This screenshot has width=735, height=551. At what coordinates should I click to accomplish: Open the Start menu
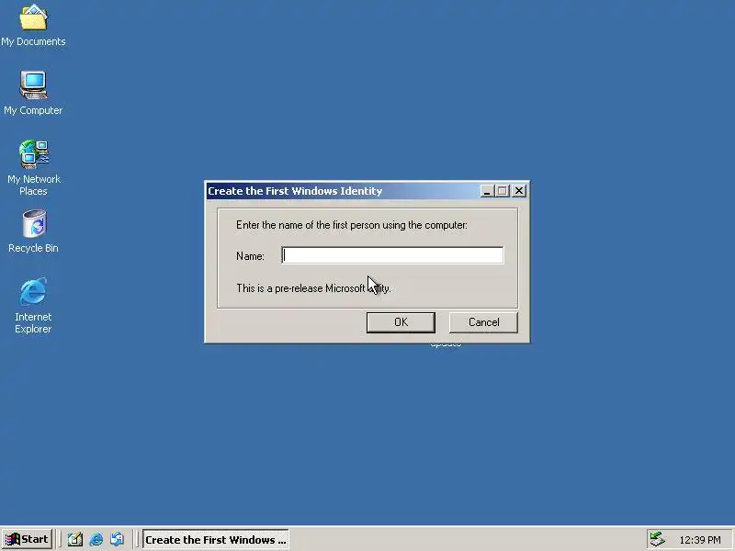tap(27, 539)
